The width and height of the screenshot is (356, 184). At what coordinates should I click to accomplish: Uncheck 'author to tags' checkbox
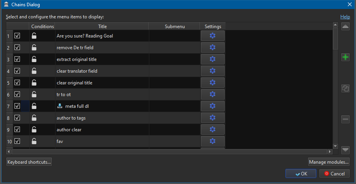(17, 118)
